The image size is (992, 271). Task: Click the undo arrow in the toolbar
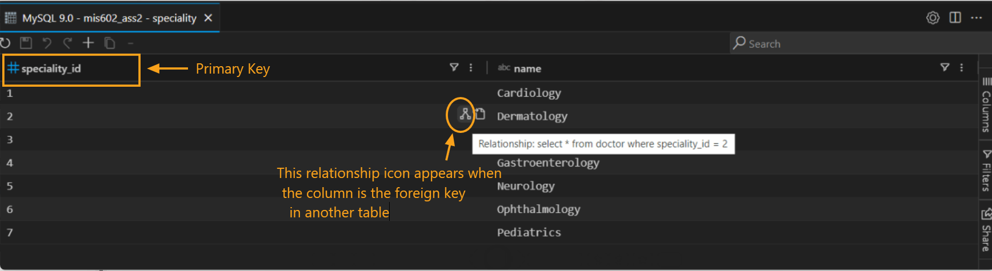47,43
